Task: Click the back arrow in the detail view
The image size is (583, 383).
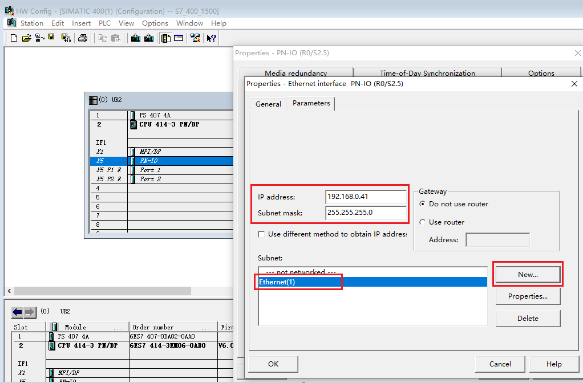Action: (17, 312)
